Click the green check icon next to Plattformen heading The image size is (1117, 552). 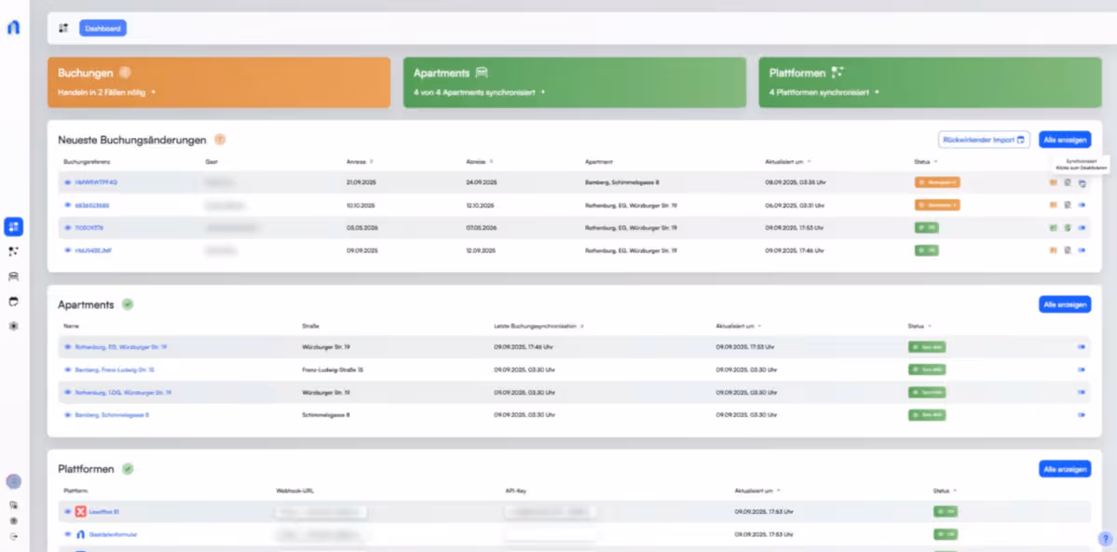(x=128, y=468)
